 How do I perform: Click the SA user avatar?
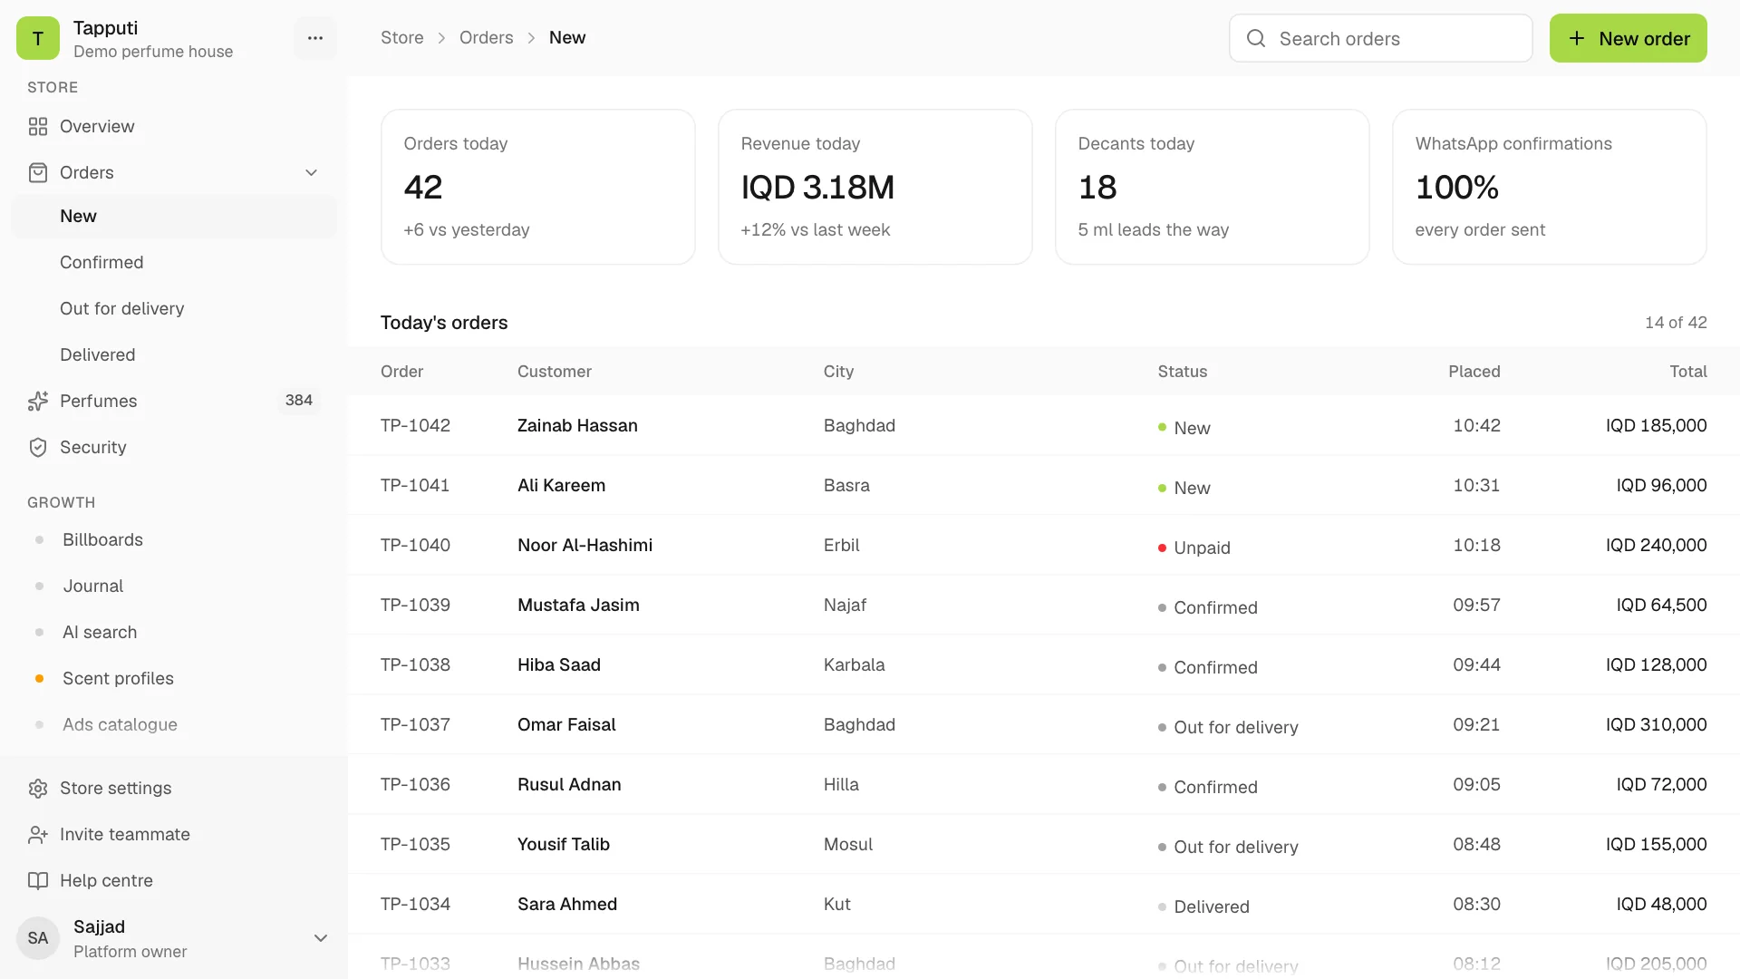(x=38, y=938)
